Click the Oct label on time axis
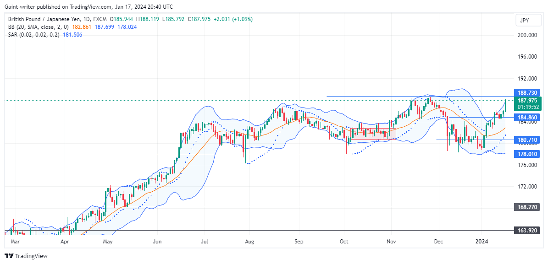This screenshot has width=548, height=264. (x=344, y=241)
